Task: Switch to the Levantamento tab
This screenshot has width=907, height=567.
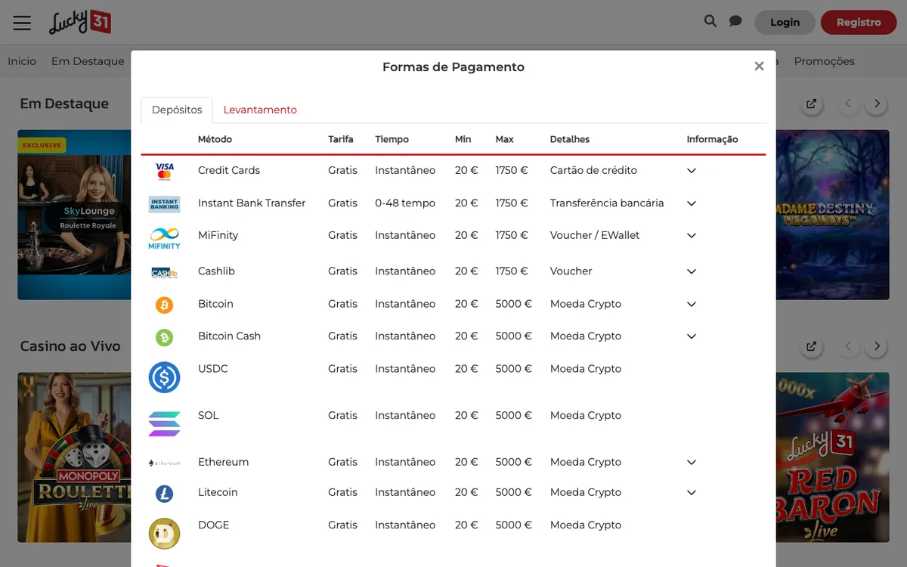Action: [260, 110]
